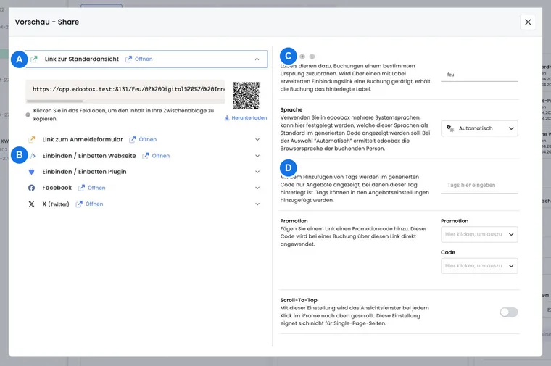Open Einbinden / Einbetten Webseite via Öffnen
551x366 pixels.
coord(161,156)
